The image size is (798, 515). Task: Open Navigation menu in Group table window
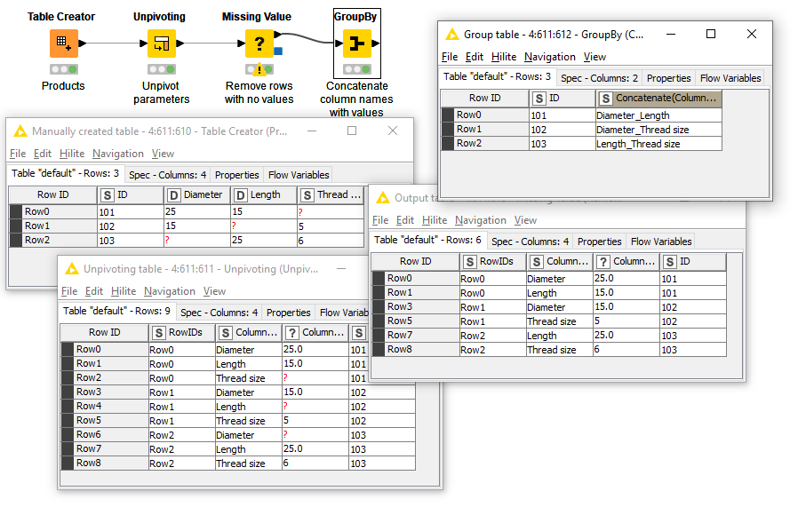coord(550,57)
